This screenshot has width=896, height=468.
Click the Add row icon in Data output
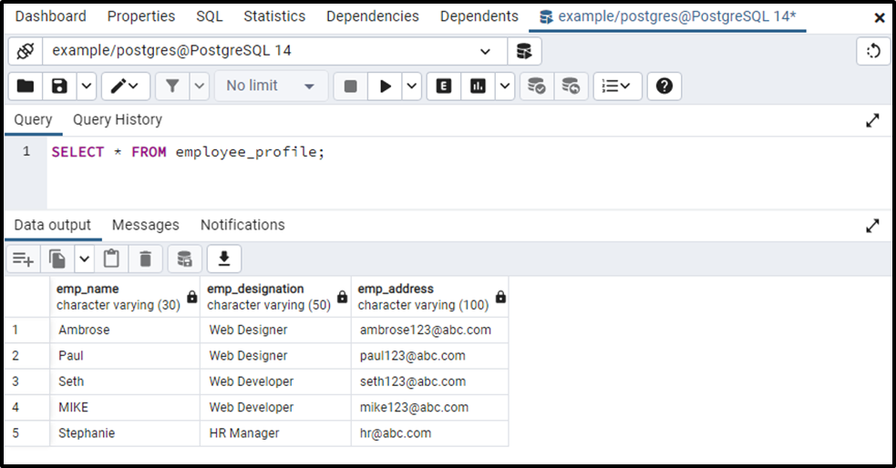tap(23, 259)
